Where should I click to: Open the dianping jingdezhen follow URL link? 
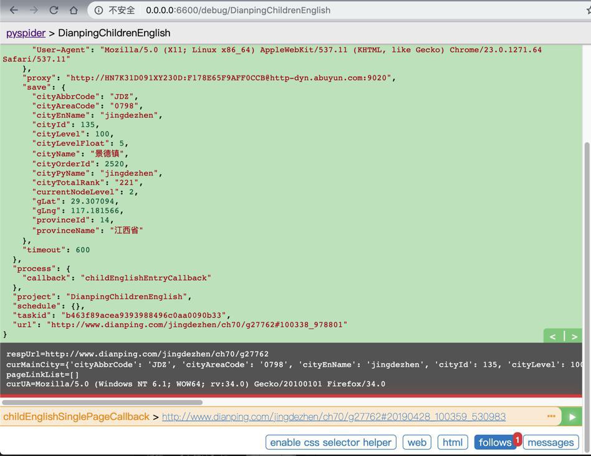point(334,417)
